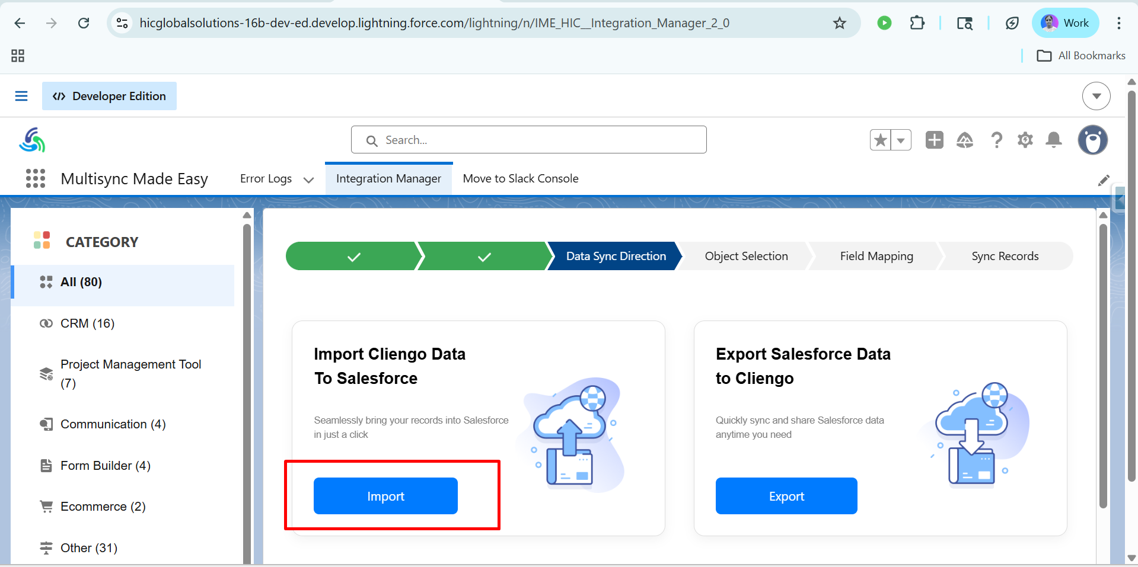This screenshot has height=567, width=1138.
Task: Open the tab search icon
Action: (965, 23)
